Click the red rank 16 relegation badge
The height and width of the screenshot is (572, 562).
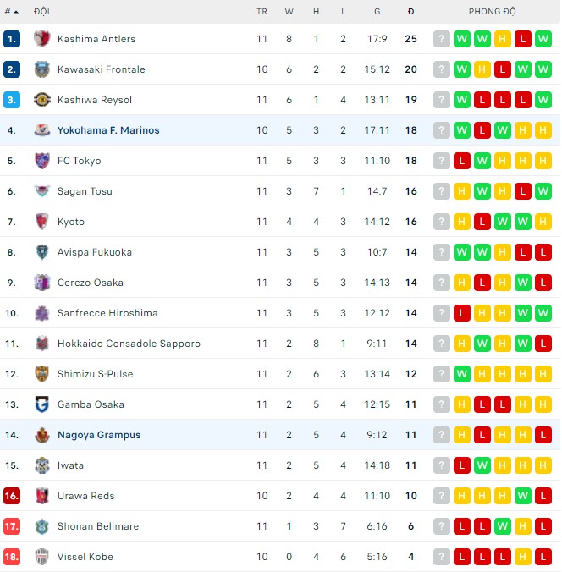(11, 496)
